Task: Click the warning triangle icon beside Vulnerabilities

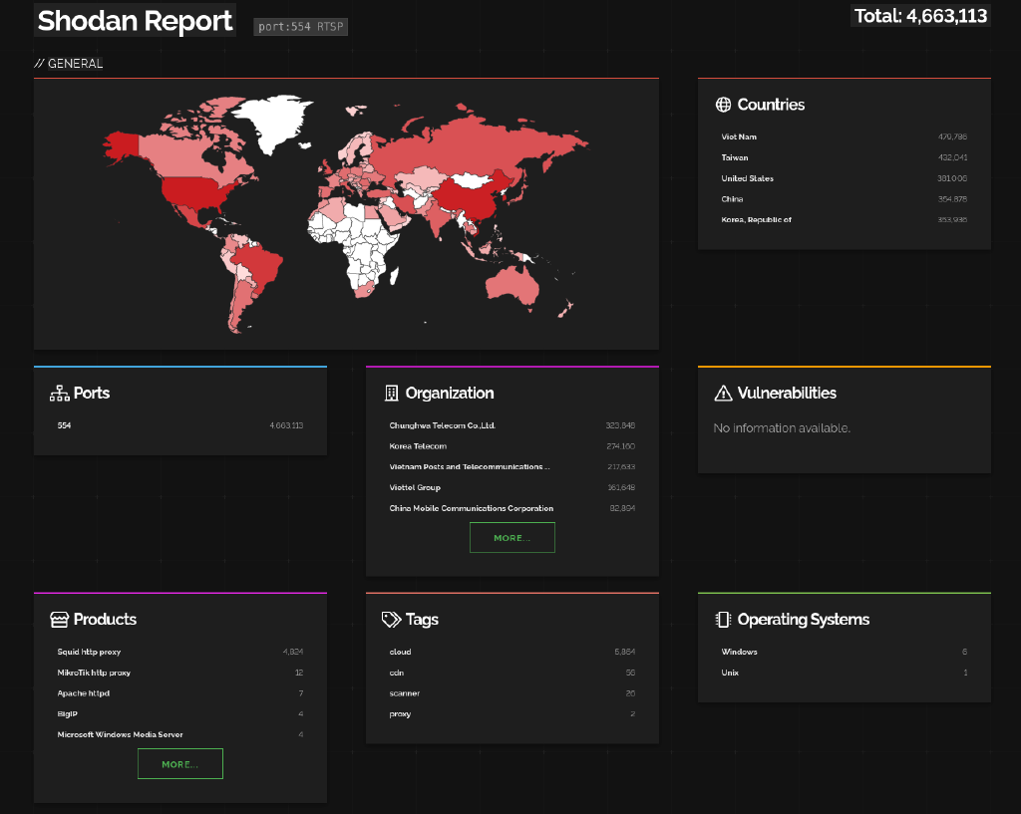Action: [724, 394]
